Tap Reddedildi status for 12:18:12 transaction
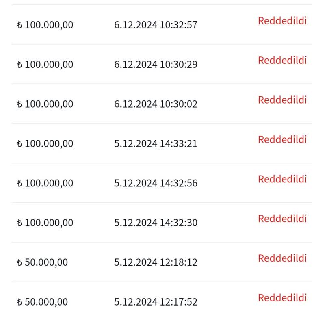 coord(282,258)
